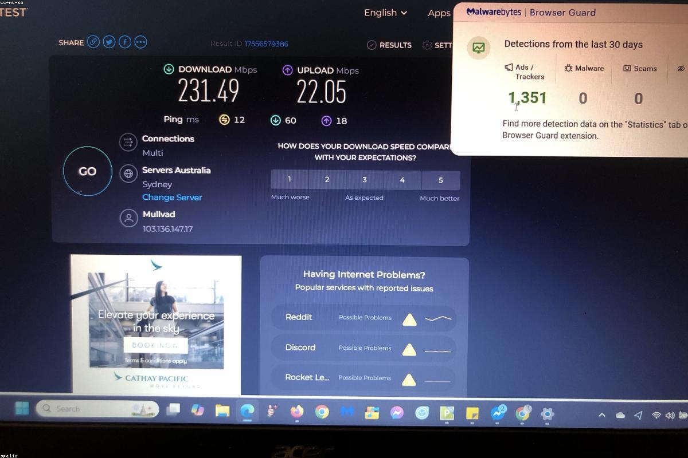Open Messenger from the taskbar
Viewport: 688px width, 458px height.
pyautogui.click(x=397, y=413)
